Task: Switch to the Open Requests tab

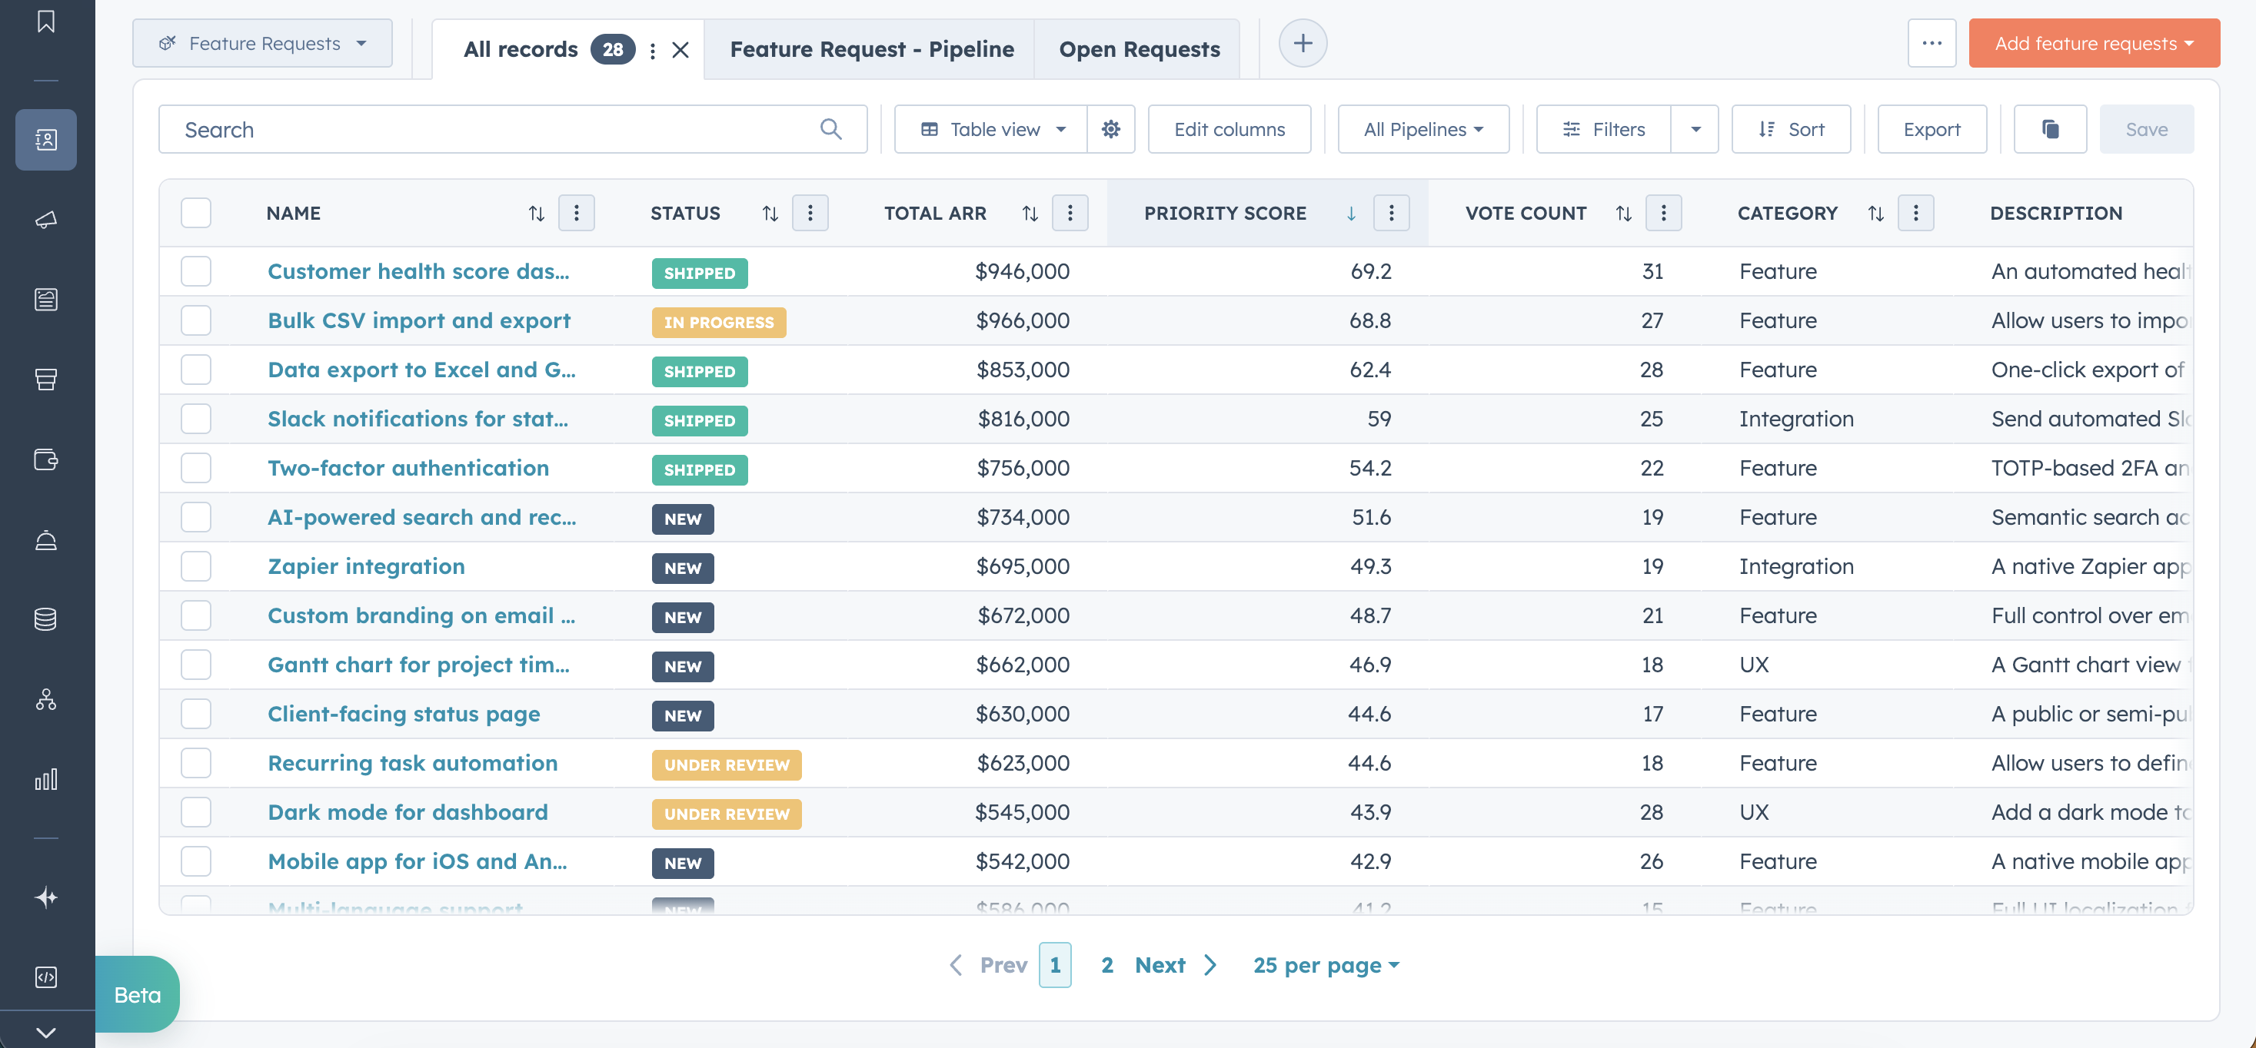Action: [x=1138, y=49]
